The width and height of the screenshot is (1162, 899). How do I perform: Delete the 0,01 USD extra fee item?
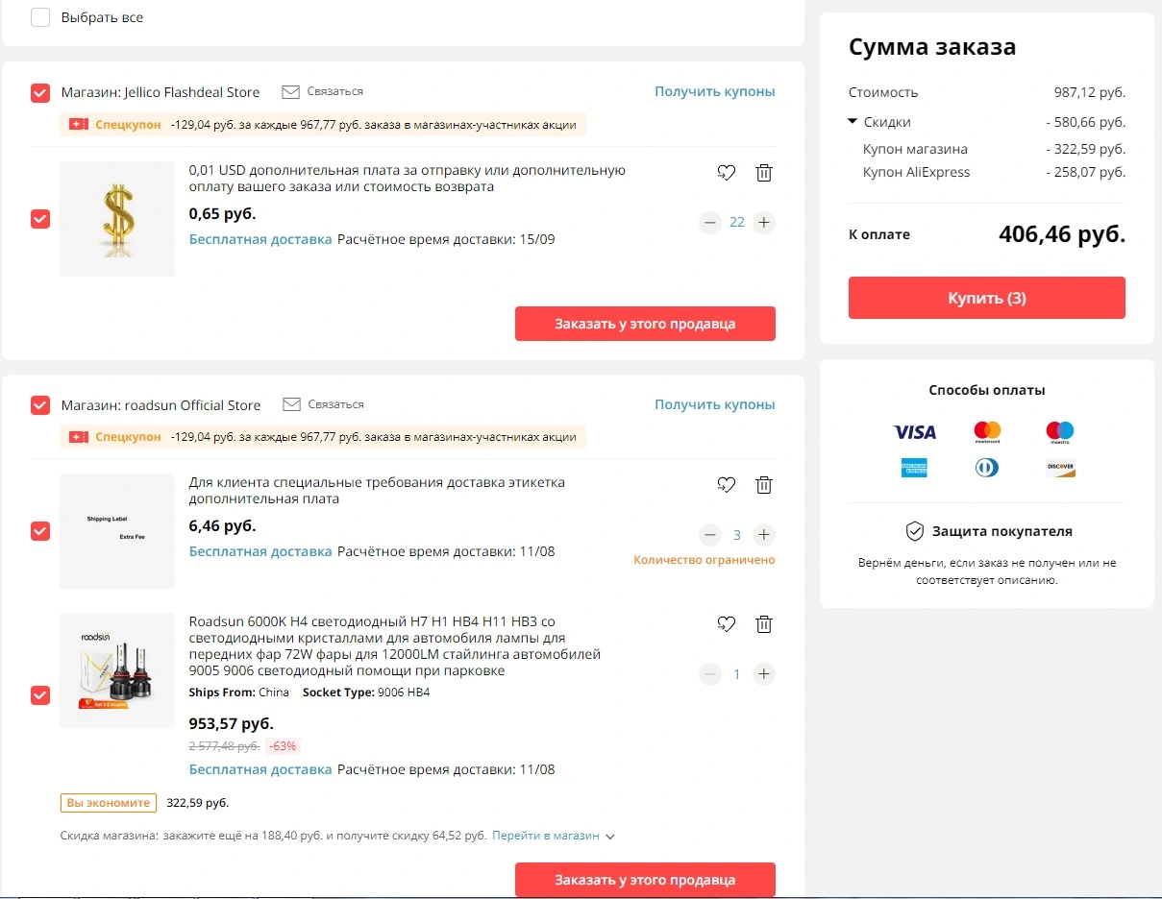764,173
